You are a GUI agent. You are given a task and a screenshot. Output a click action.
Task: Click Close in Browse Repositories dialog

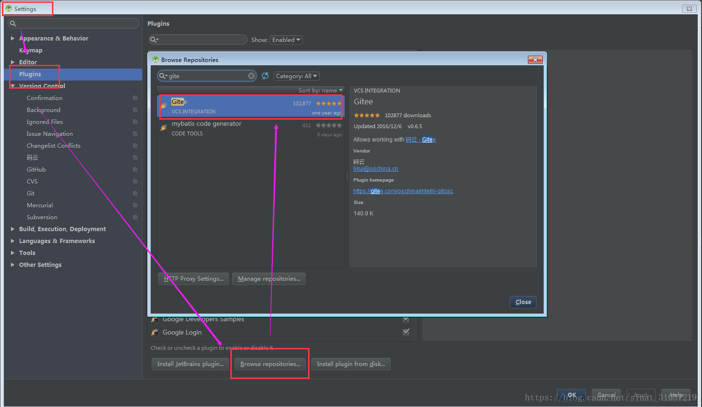click(x=523, y=302)
